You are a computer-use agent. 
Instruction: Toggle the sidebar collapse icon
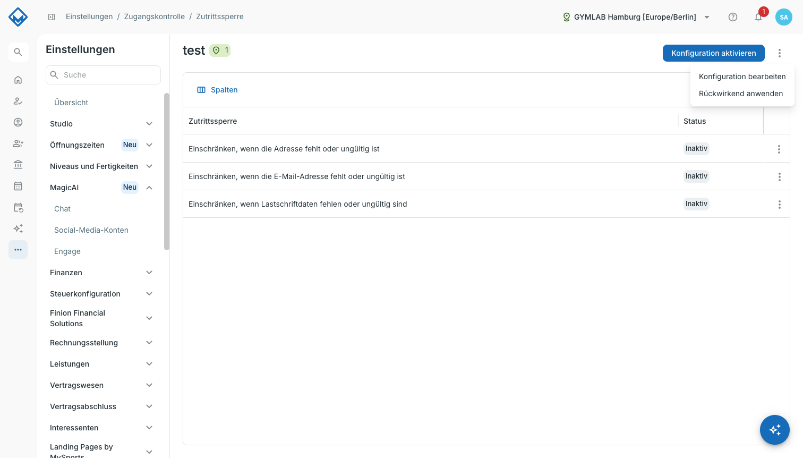click(x=52, y=17)
